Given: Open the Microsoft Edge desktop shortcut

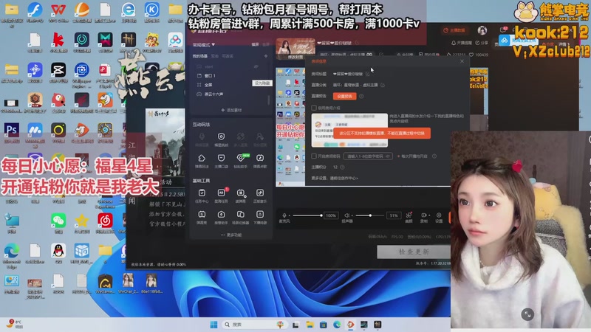Looking at the screenshot, I should 11,251.
